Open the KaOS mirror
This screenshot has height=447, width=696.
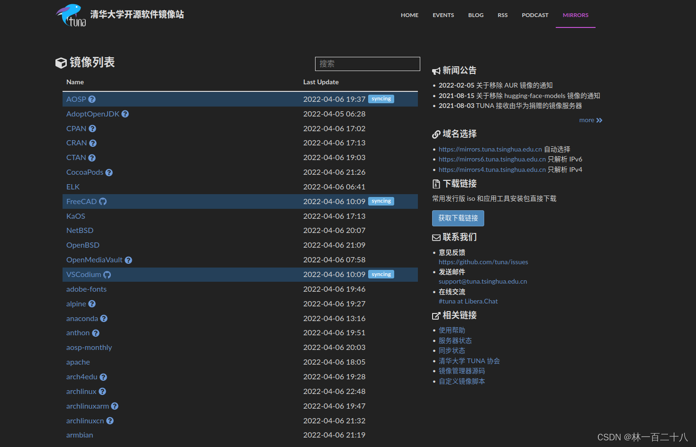[x=76, y=216]
